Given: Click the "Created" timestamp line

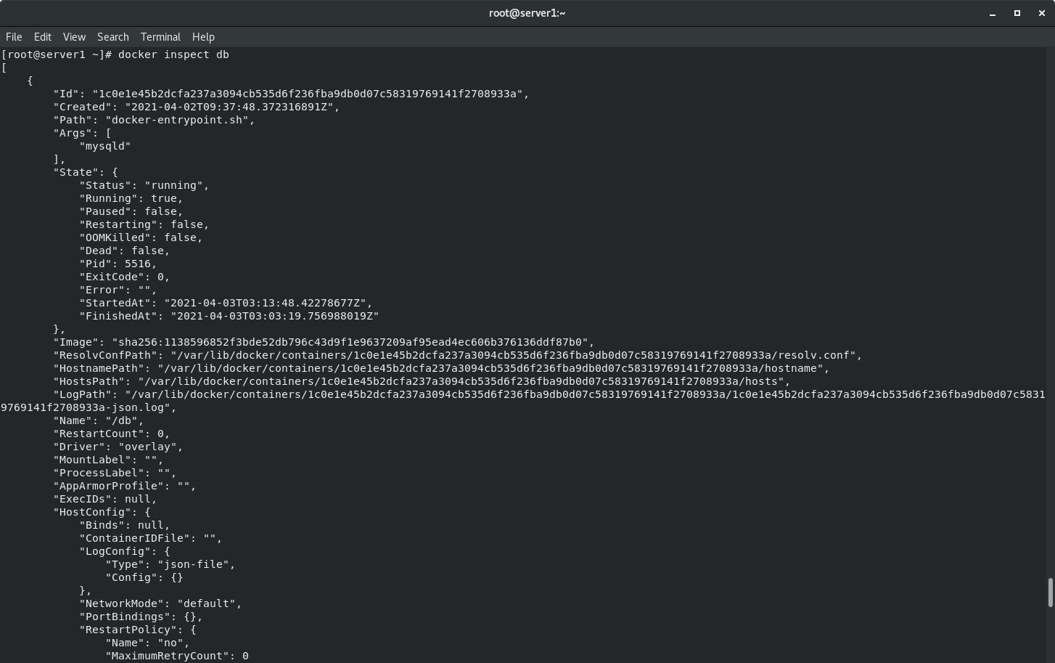Looking at the screenshot, I should (x=197, y=107).
